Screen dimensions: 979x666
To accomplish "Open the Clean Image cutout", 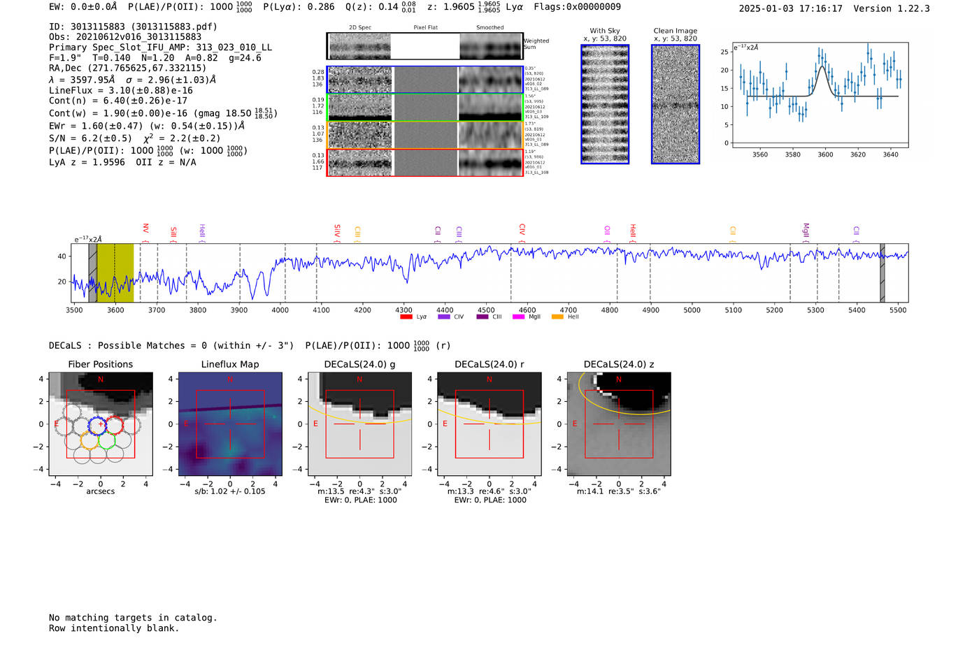I will (676, 104).
